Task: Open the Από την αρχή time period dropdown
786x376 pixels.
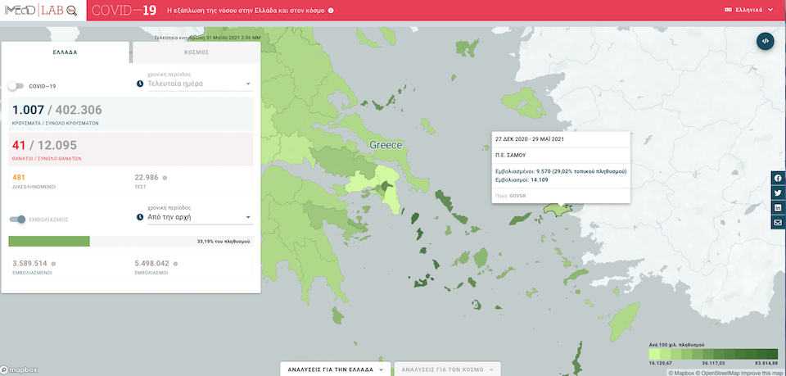Action: (198, 218)
